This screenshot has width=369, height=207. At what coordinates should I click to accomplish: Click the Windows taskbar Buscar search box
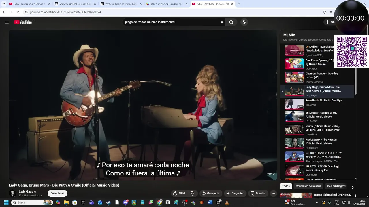(x=32, y=202)
